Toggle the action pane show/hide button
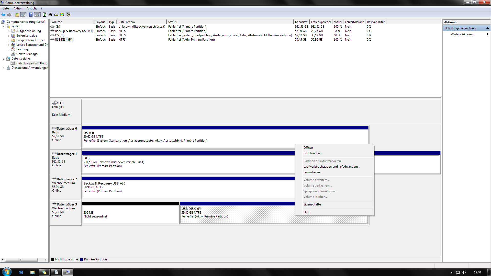Screen dimensions: 491x276 point(37,15)
